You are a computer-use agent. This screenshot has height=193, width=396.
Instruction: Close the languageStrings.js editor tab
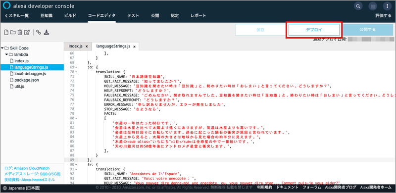(134, 47)
